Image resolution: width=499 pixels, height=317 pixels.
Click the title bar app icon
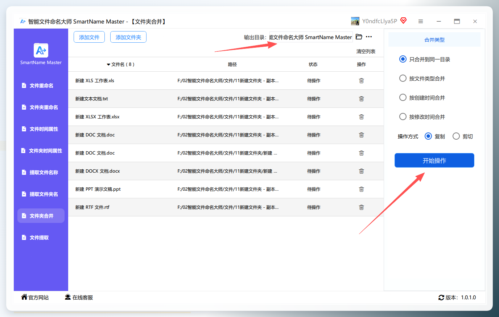tap(23, 22)
